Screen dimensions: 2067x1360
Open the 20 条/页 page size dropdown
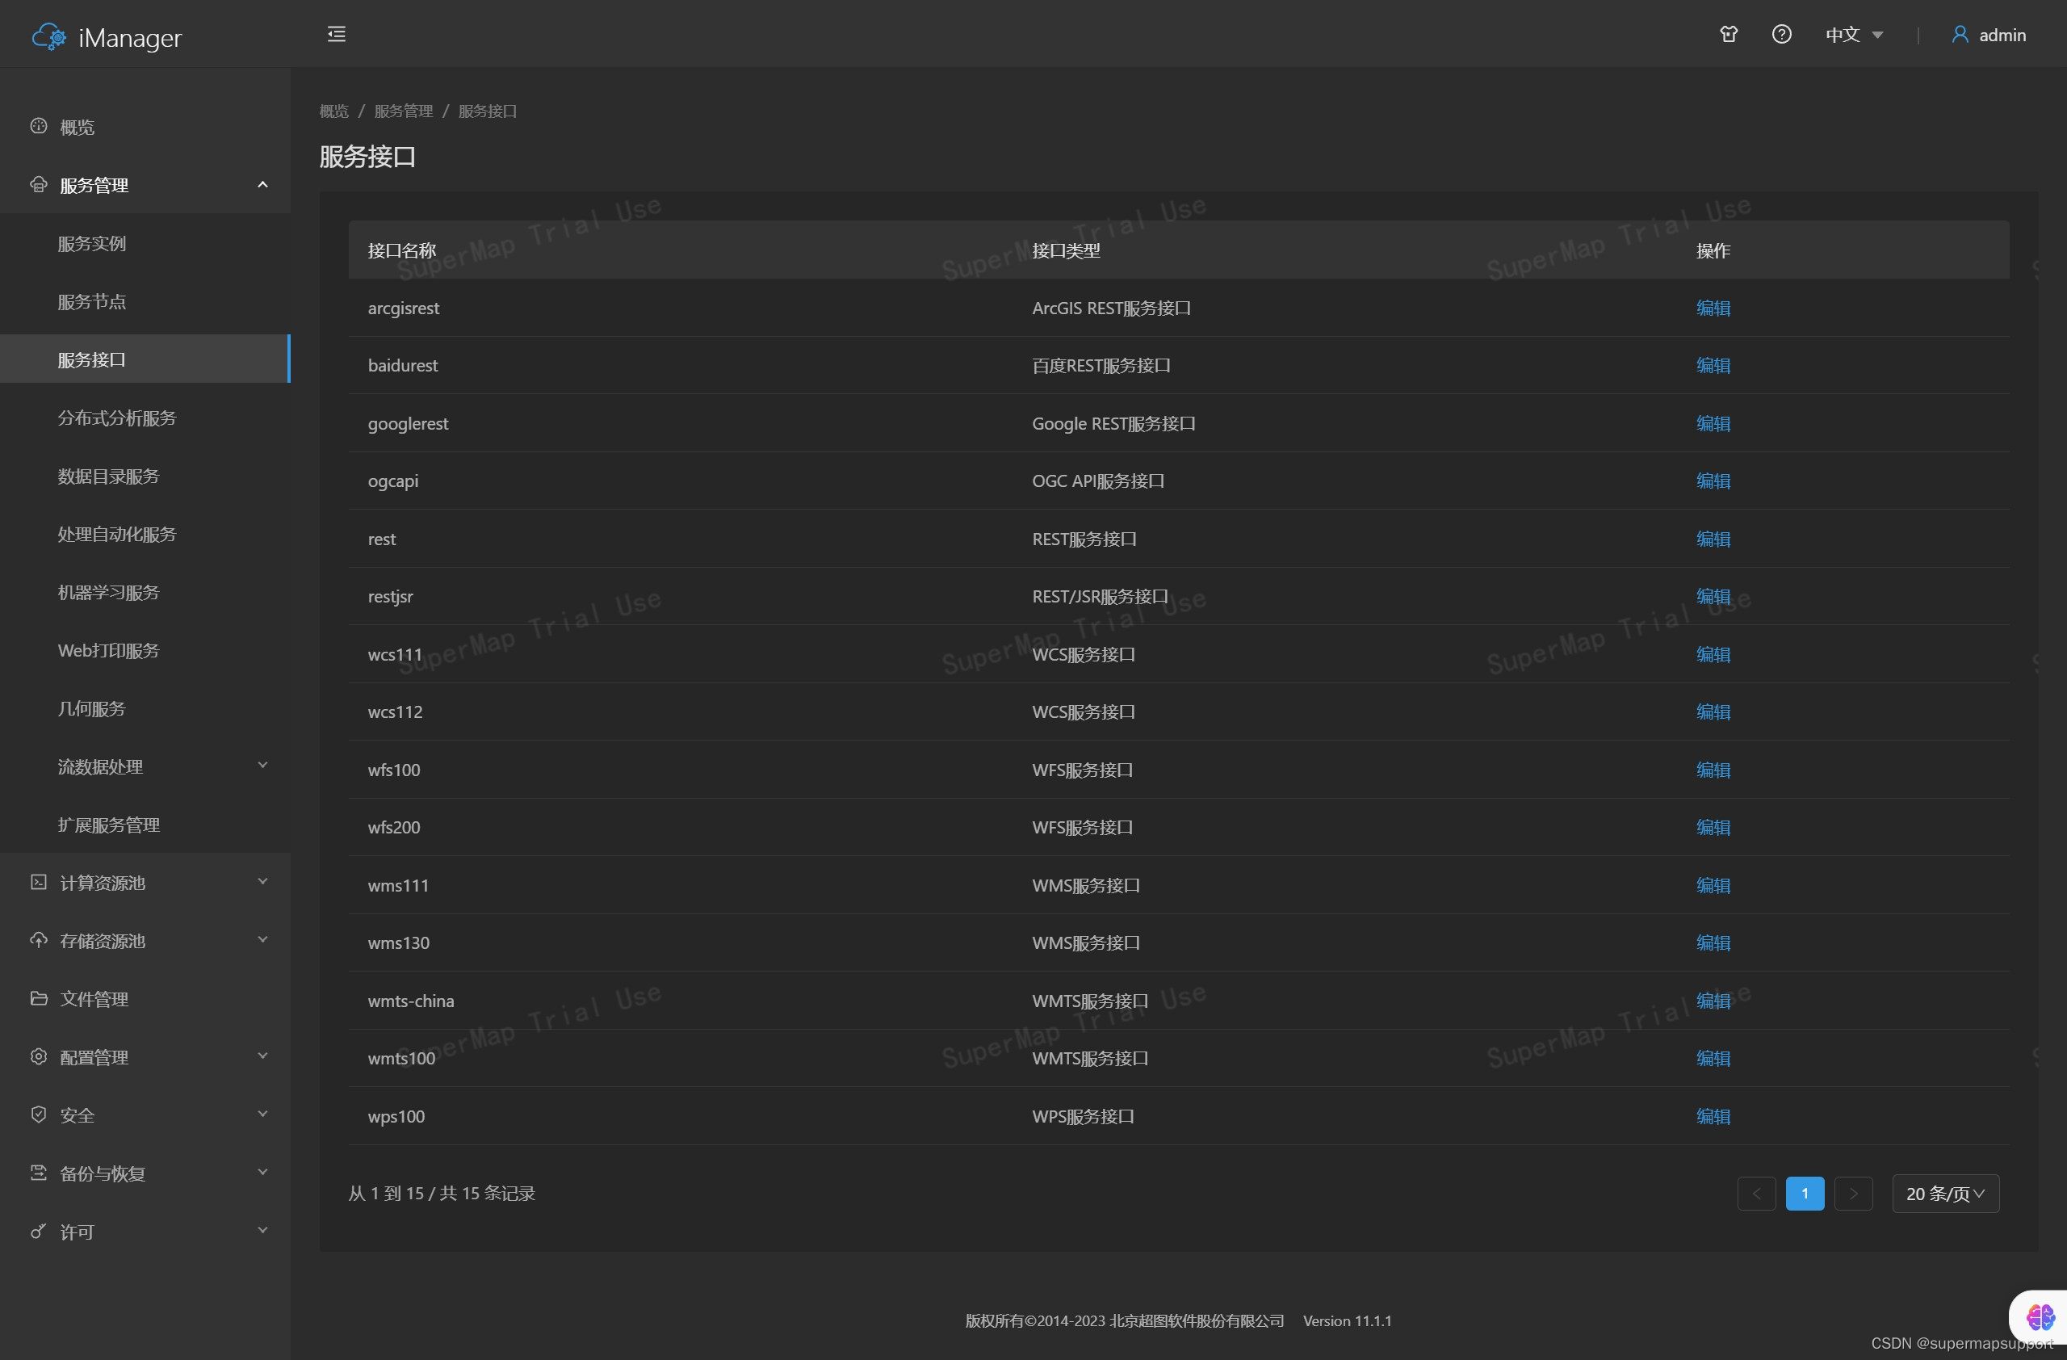[1945, 1194]
